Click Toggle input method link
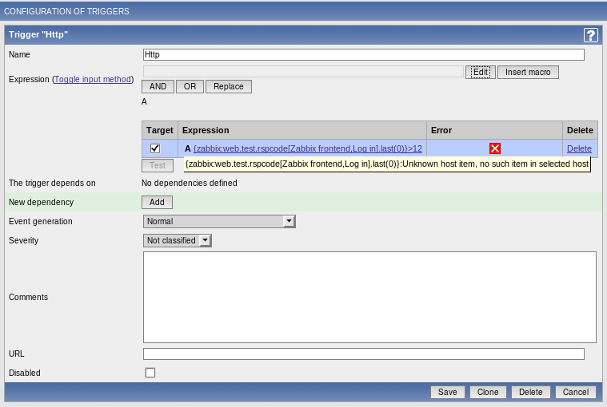The width and height of the screenshot is (607, 407). (x=93, y=79)
